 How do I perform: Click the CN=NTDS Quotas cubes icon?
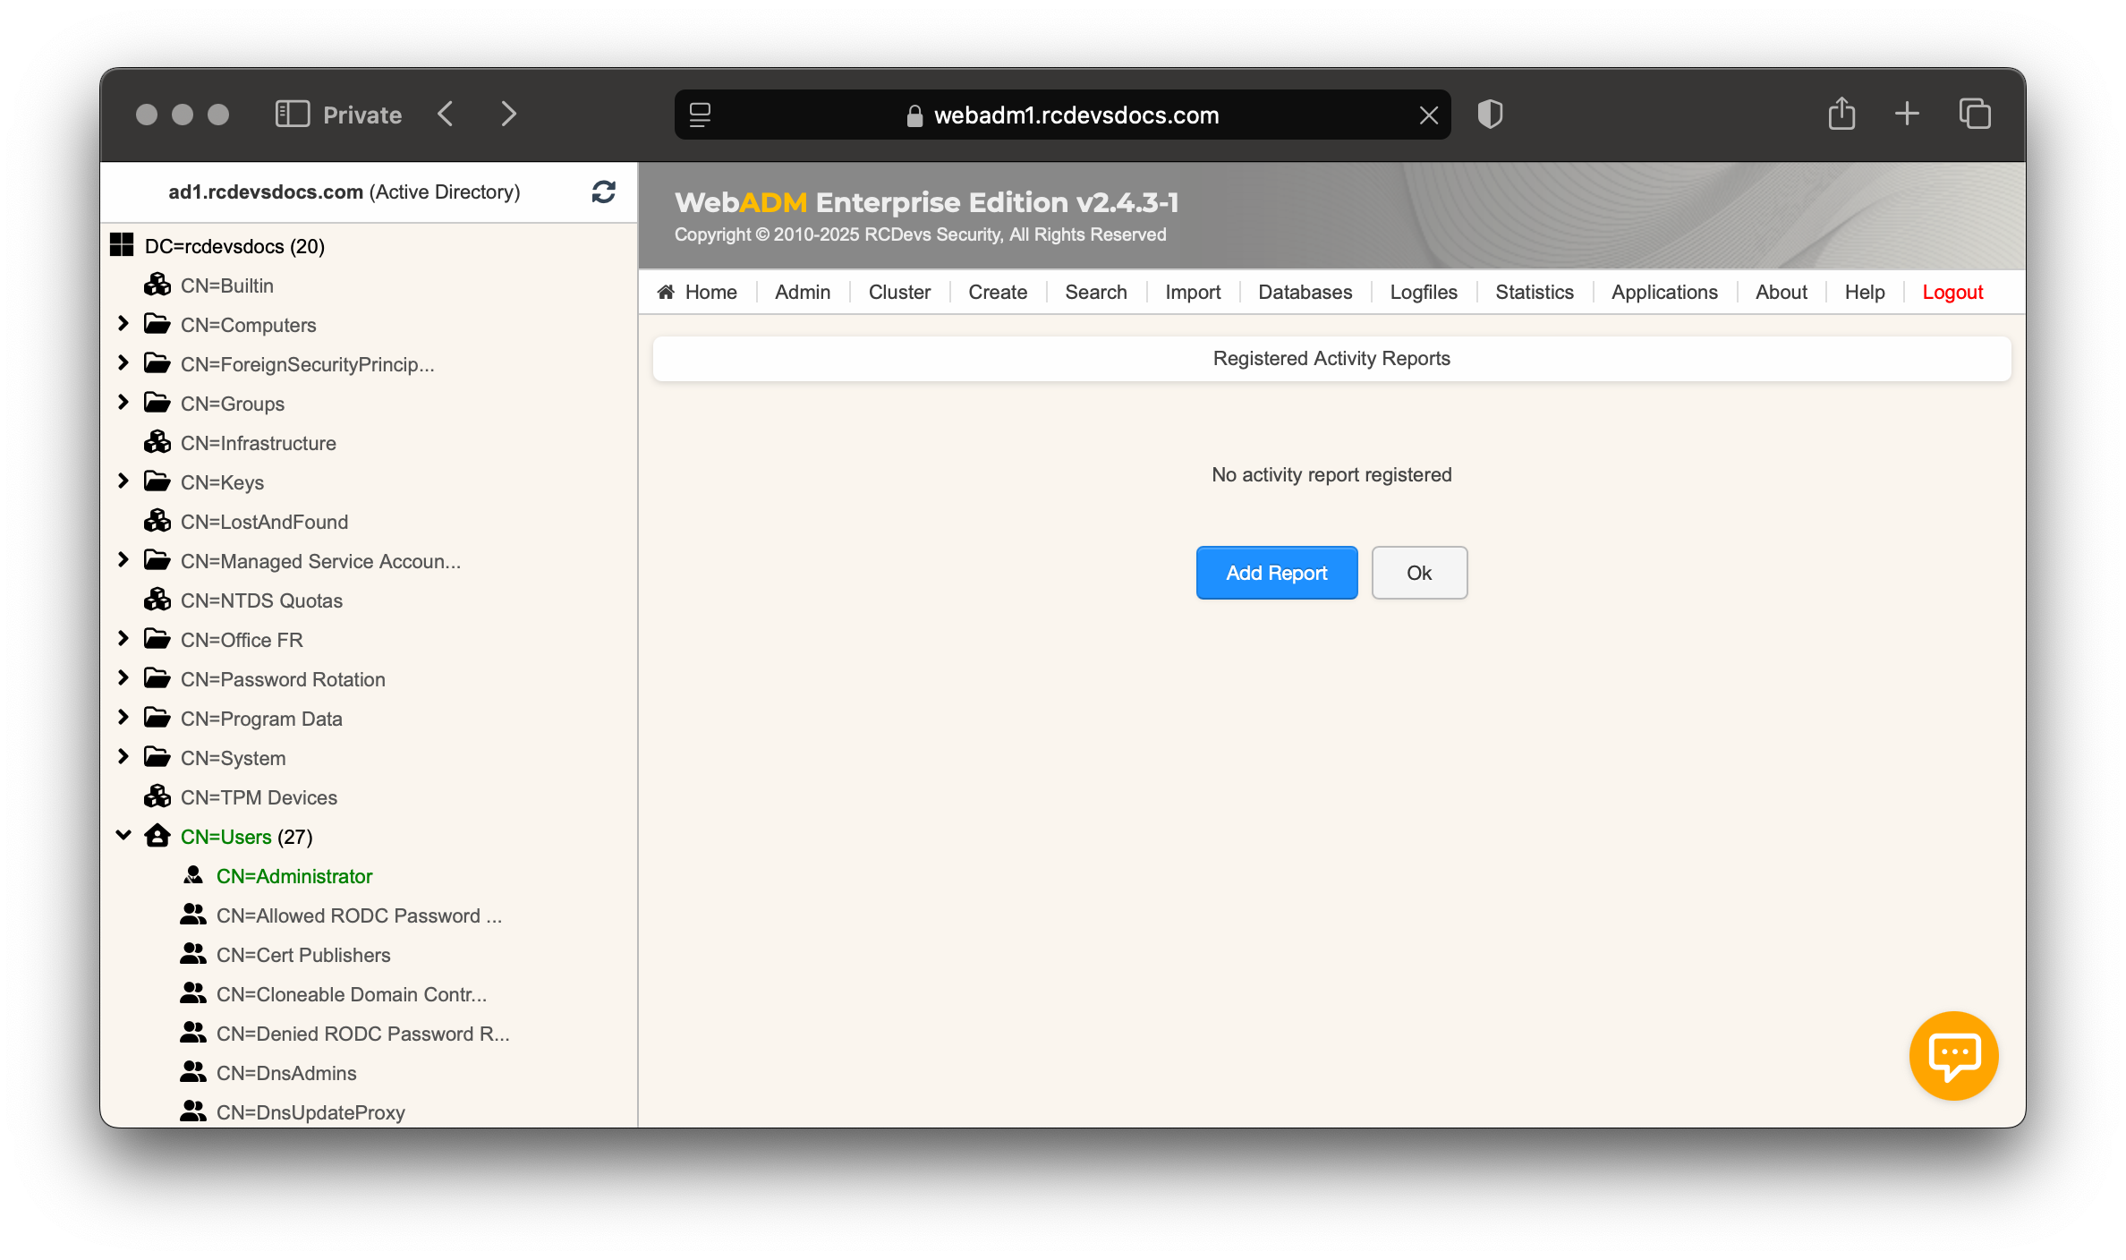157,600
